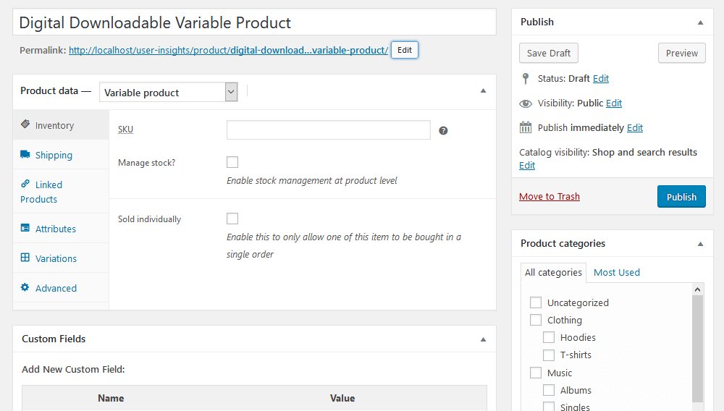The image size is (724, 411).
Task: Click the Variations grid icon
Action: (x=25, y=258)
